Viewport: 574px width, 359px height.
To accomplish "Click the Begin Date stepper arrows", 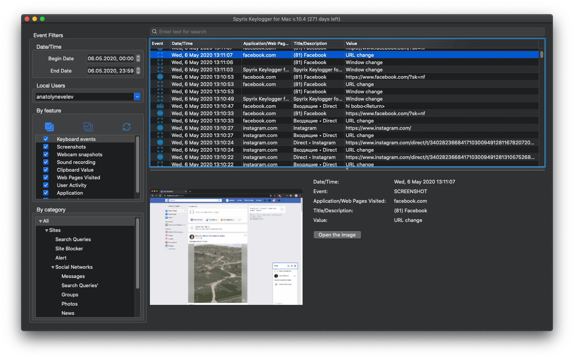I will point(138,58).
